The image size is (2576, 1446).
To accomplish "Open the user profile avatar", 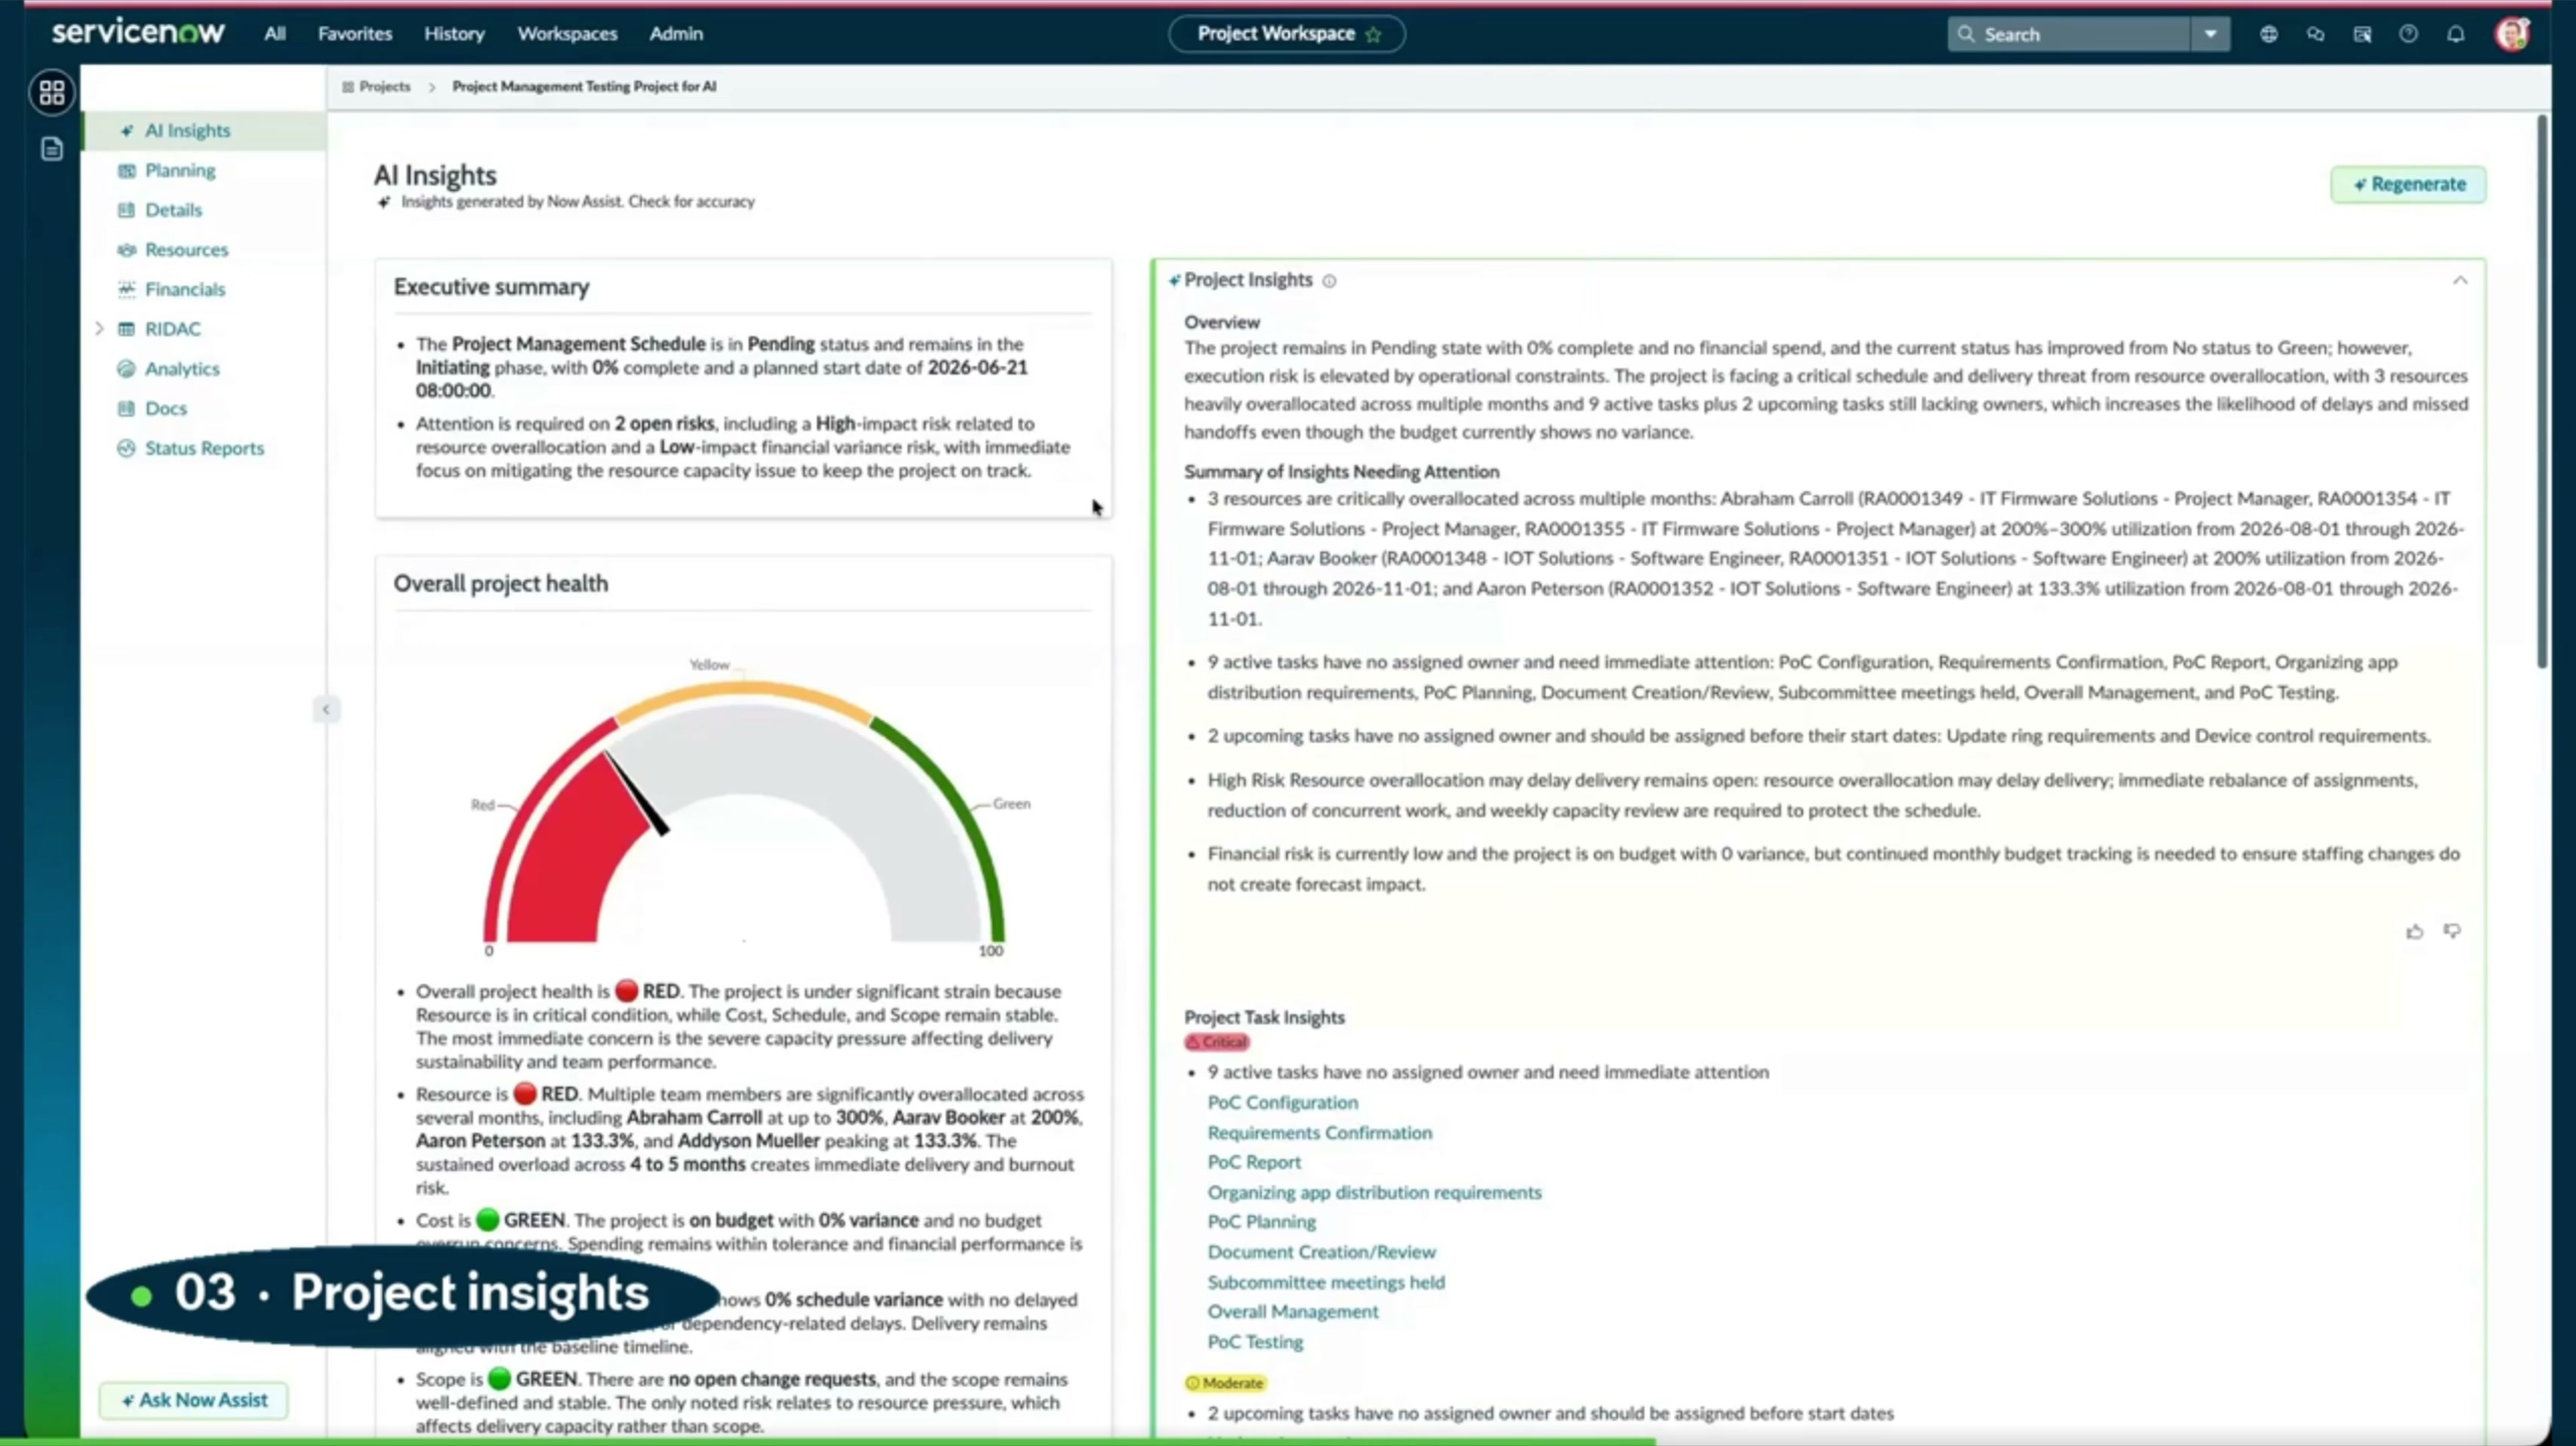I will point(2512,34).
